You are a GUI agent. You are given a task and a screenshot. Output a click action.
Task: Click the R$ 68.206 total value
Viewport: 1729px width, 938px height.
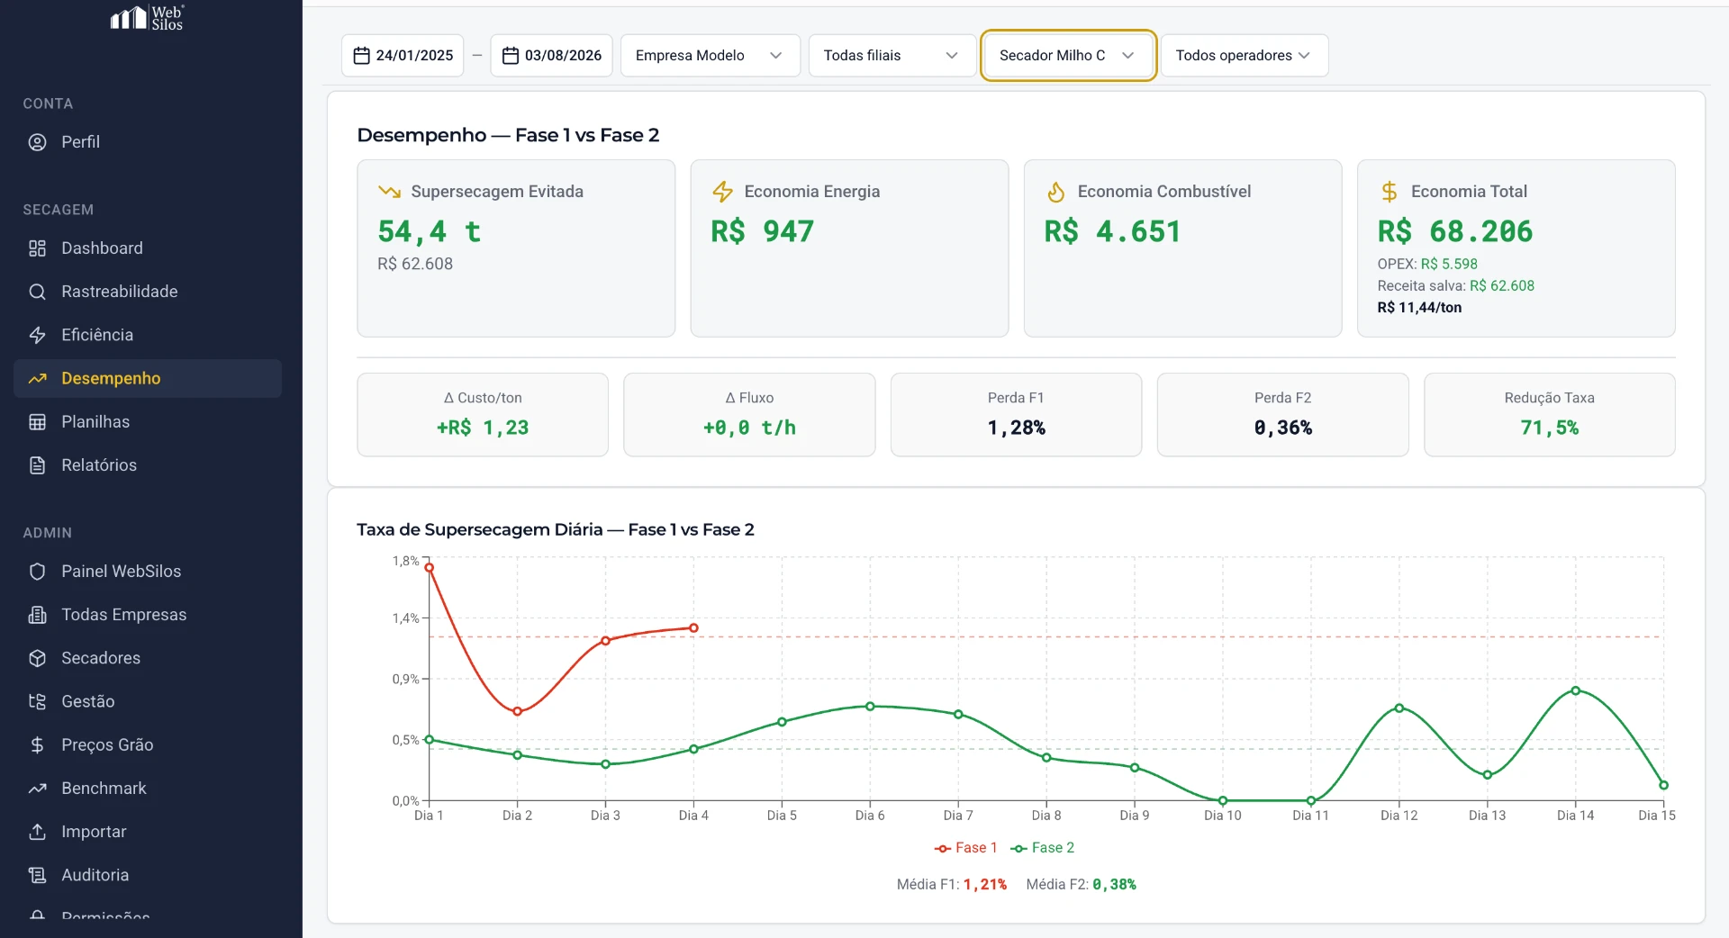(x=1454, y=232)
